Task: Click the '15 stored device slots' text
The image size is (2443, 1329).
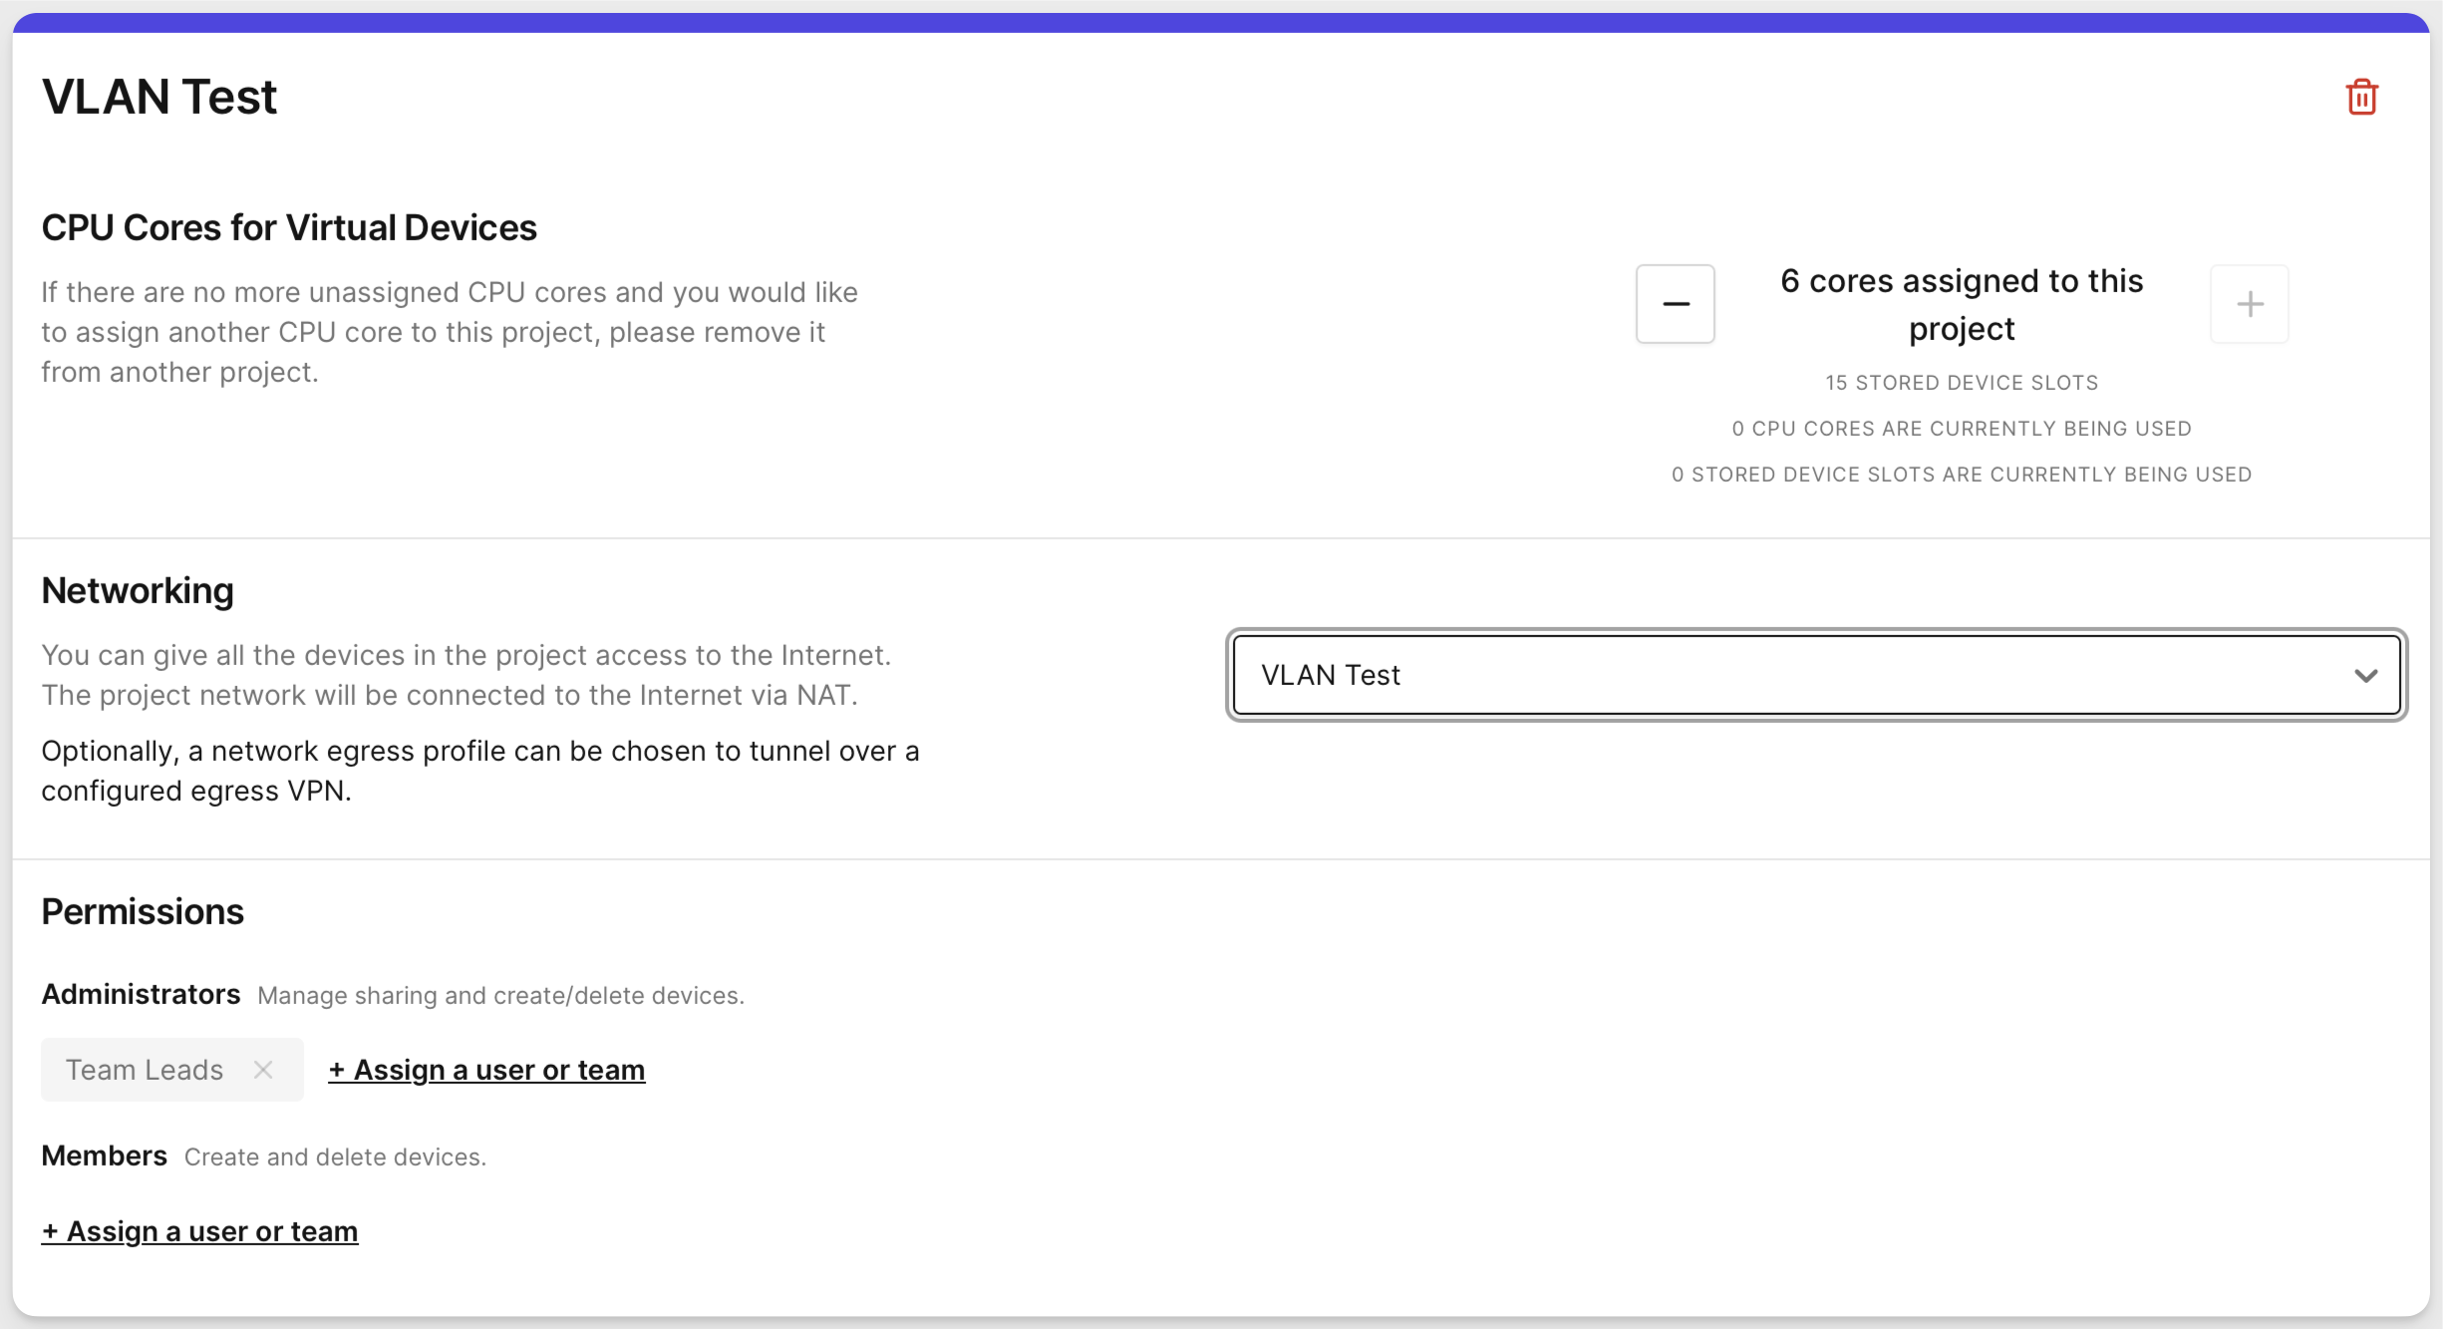Action: coord(1961,383)
